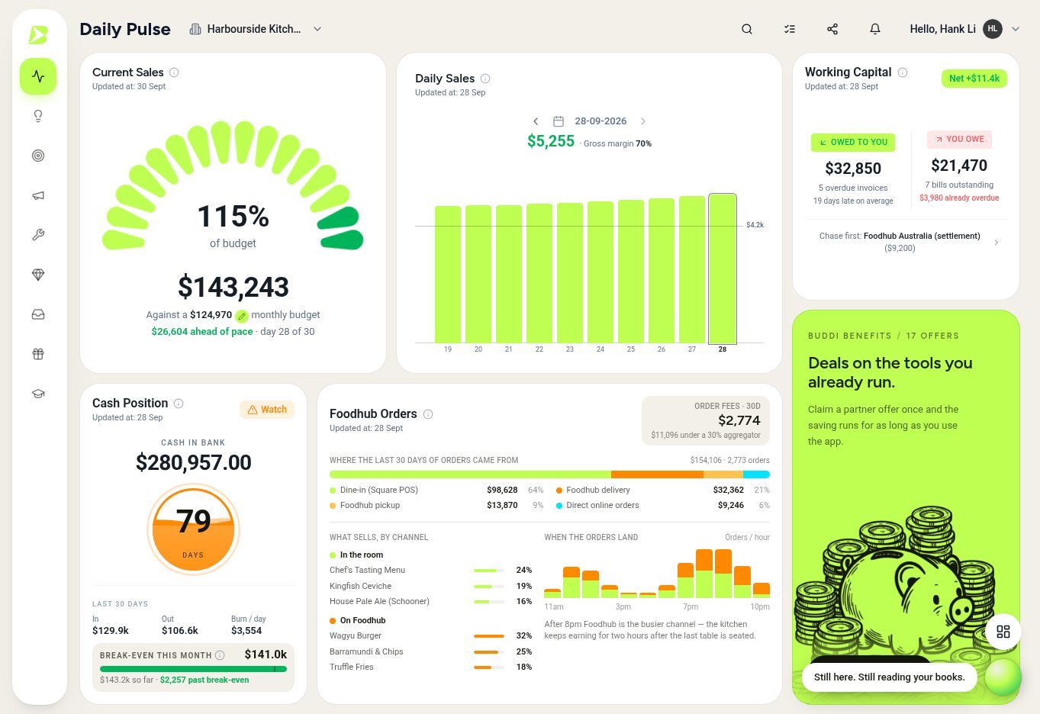The image size is (1040, 714).
Task: Expand the user menu chevron beside the avatar
Action: click(x=1016, y=29)
